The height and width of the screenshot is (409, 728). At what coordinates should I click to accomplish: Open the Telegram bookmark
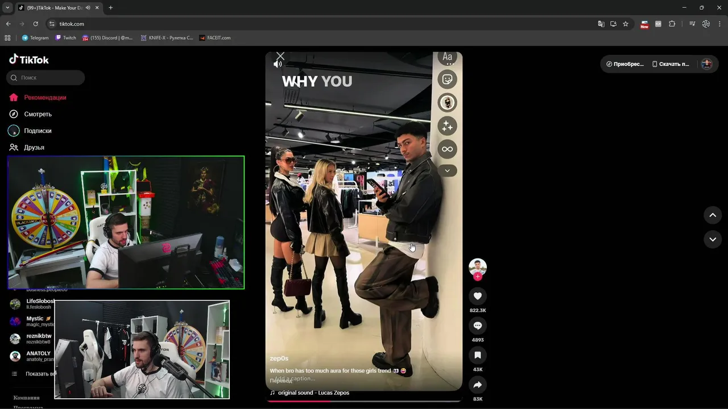tap(35, 37)
